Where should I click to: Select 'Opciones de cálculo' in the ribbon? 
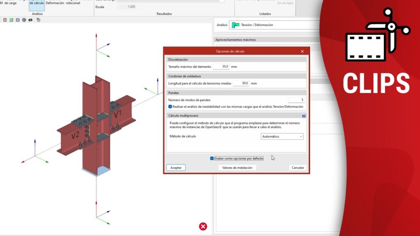point(36,3)
